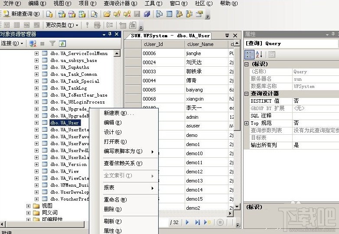Choose 刷新 in the context menu

pyautogui.click(x=113, y=221)
